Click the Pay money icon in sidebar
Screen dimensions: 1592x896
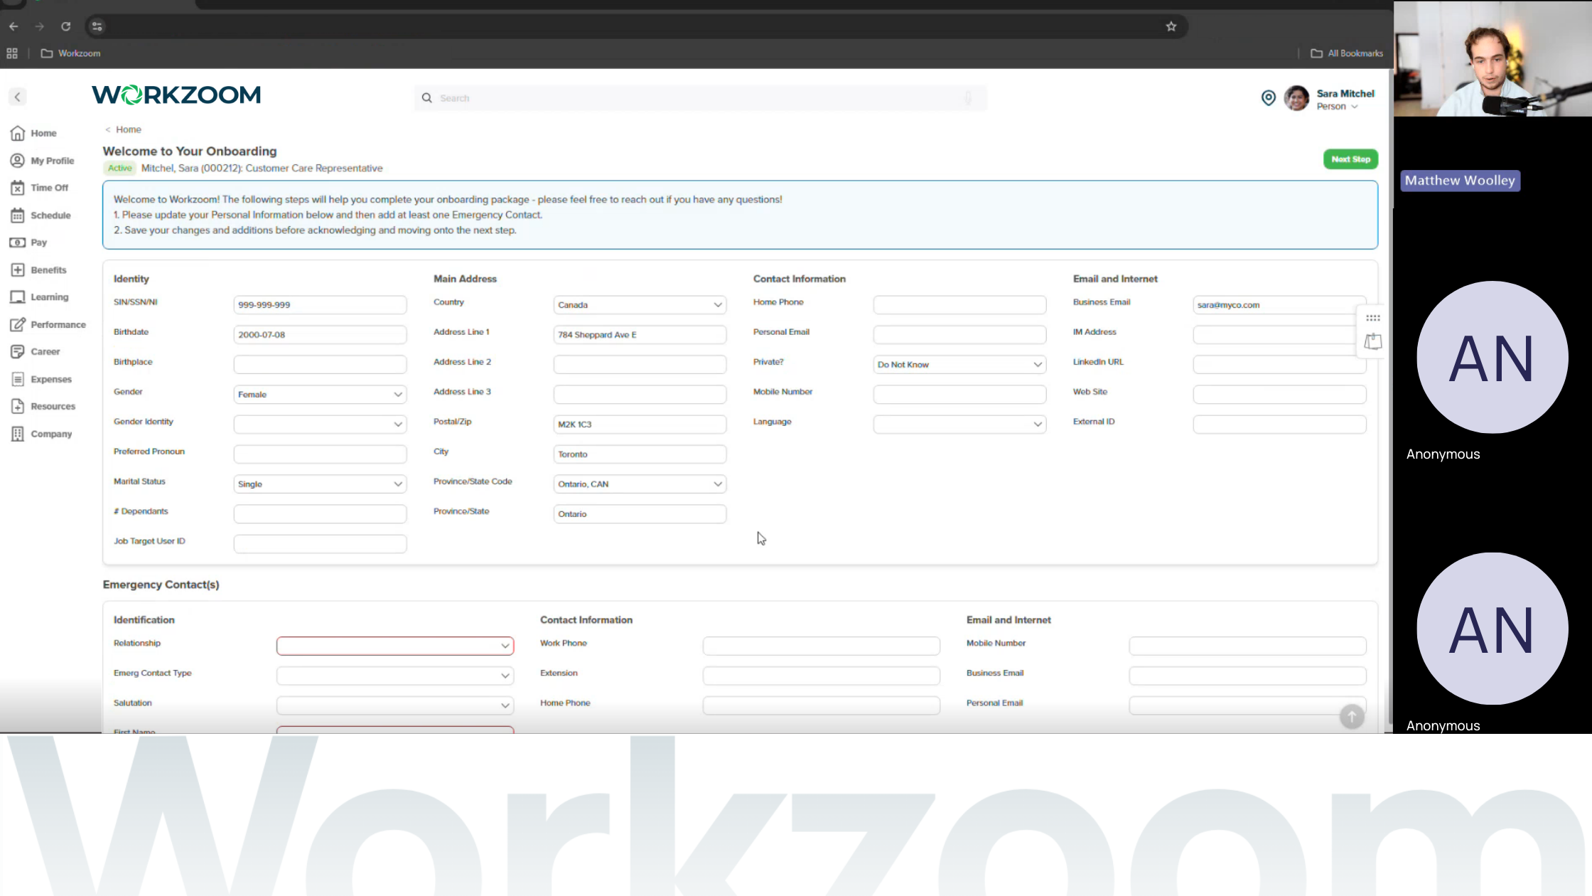(18, 242)
